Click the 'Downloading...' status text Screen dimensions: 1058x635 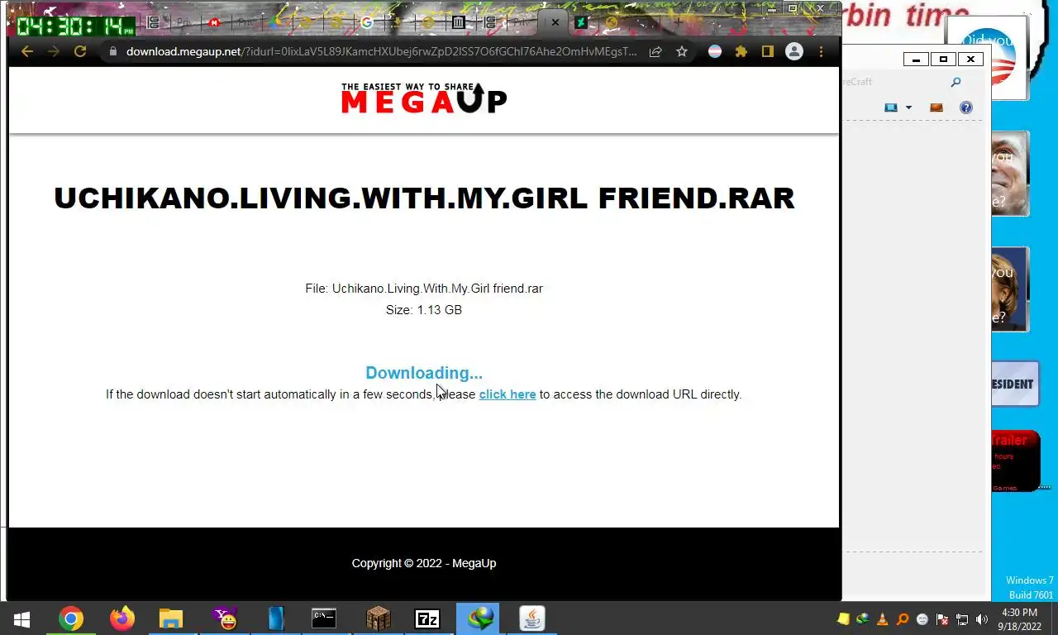point(424,373)
